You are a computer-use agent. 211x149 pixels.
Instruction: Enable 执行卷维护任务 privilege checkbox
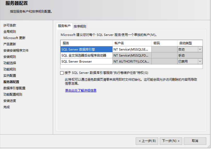coord(62,73)
